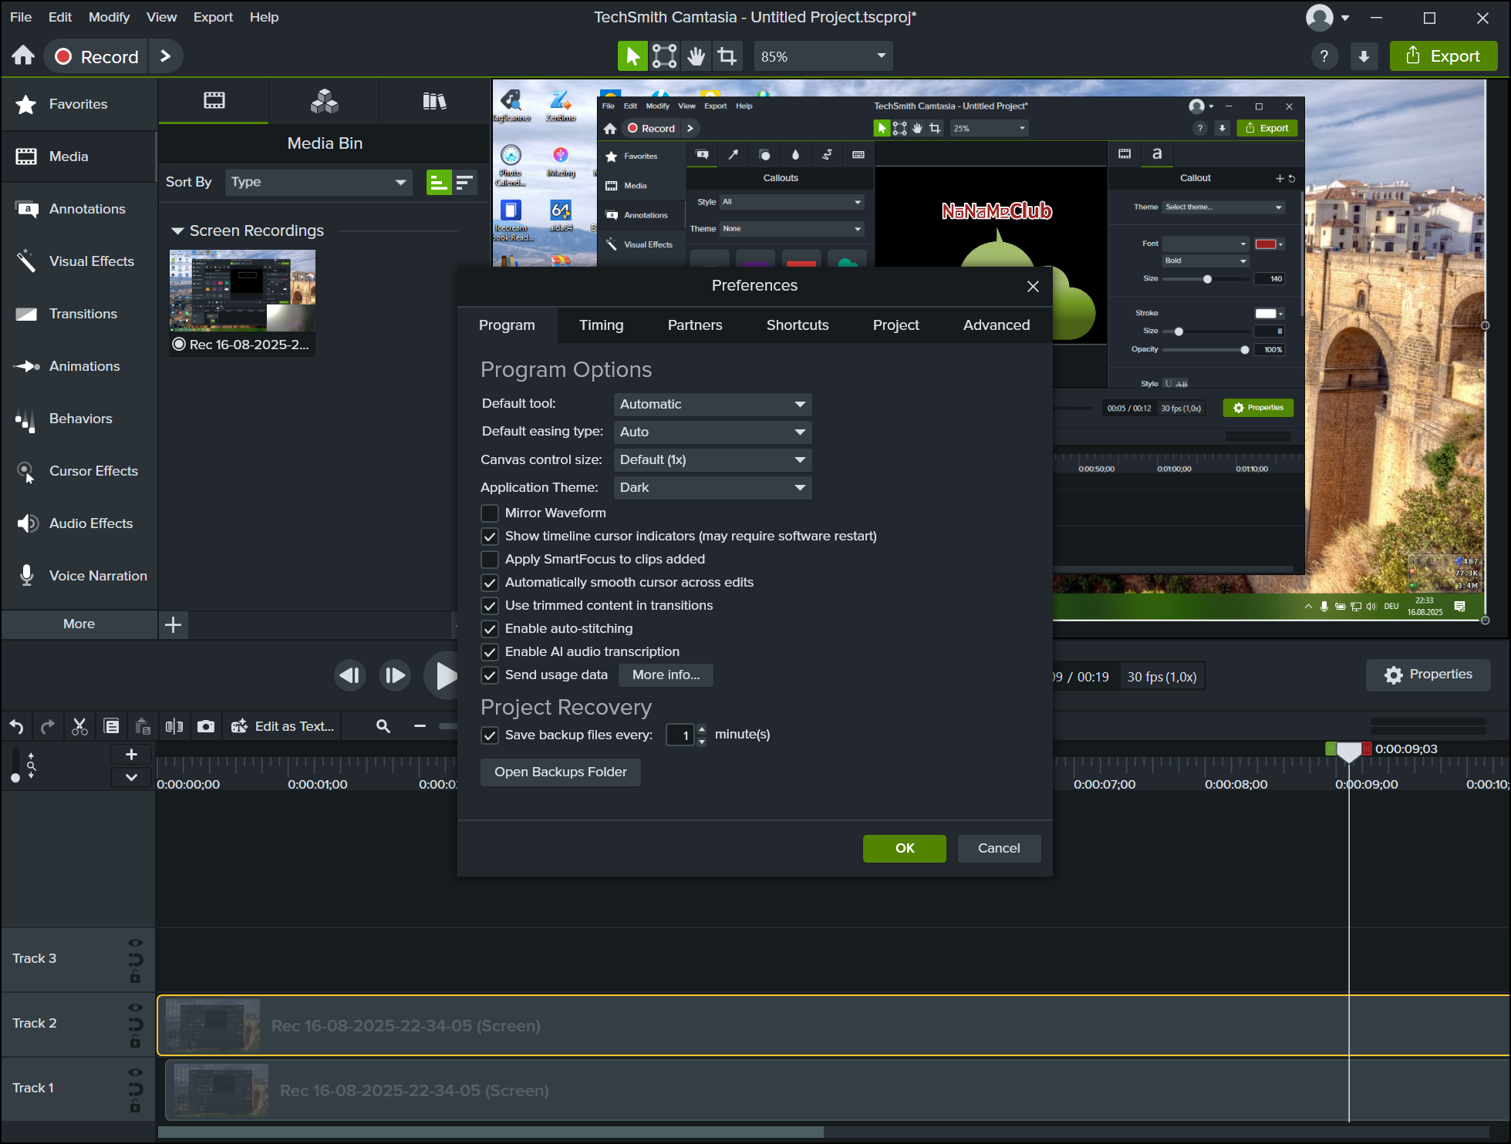
Task: Uncheck Enable auto-stitching option
Action: [x=490, y=629]
